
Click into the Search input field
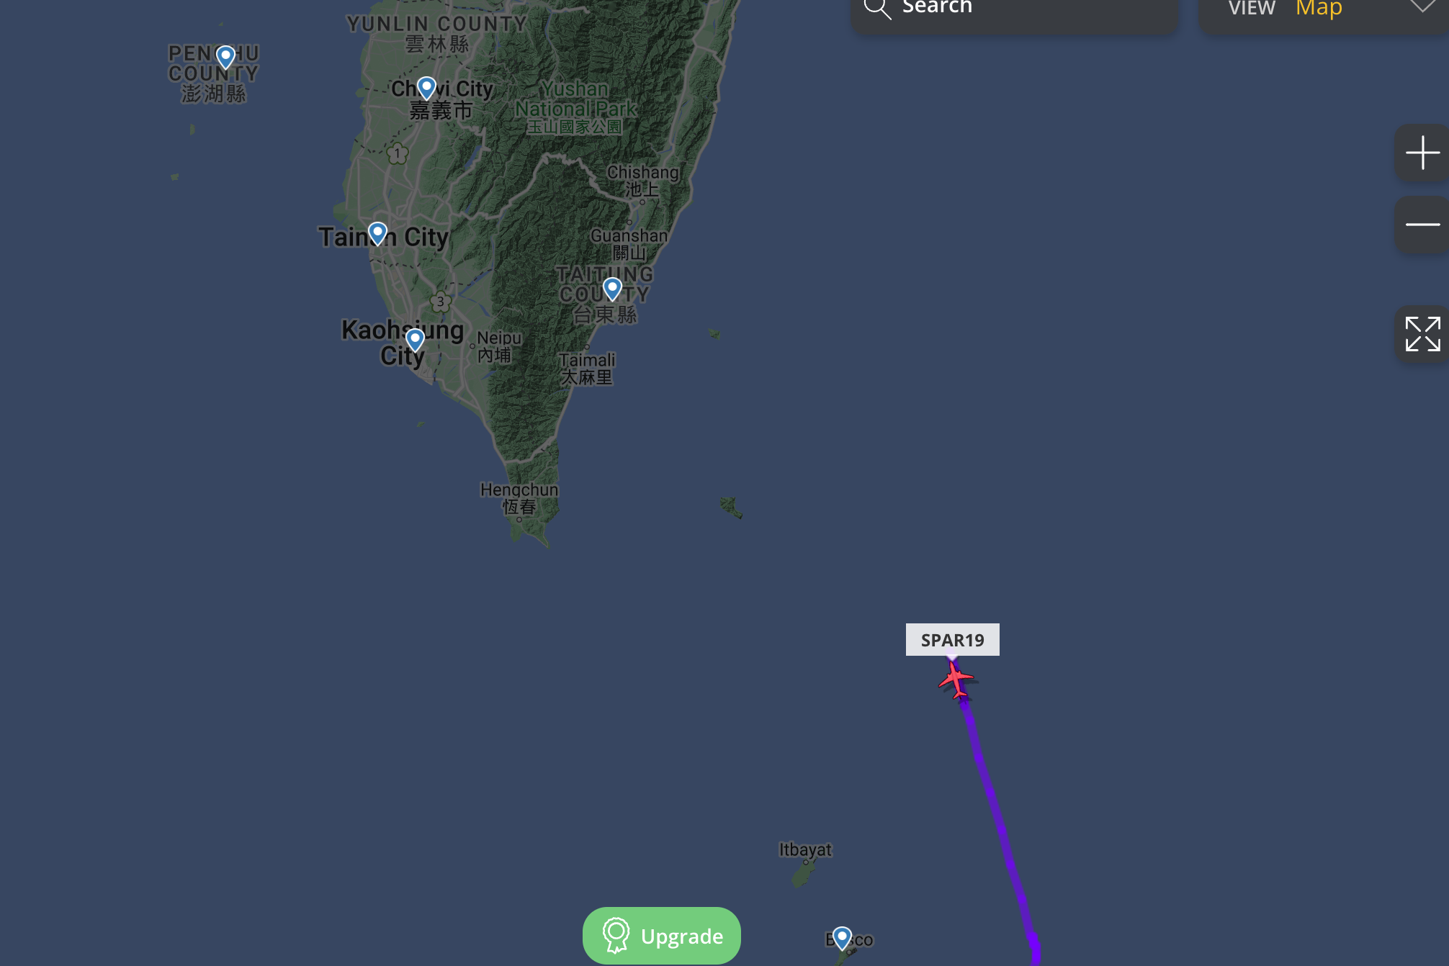1014,10
